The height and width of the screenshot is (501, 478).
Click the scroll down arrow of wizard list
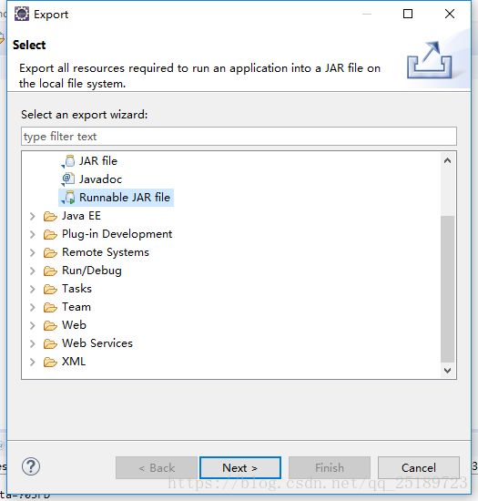point(447,371)
